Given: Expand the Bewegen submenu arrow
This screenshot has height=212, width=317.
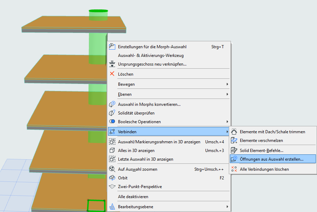Looking at the screenshot, I should pyautogui.click(x=227, y=84).
